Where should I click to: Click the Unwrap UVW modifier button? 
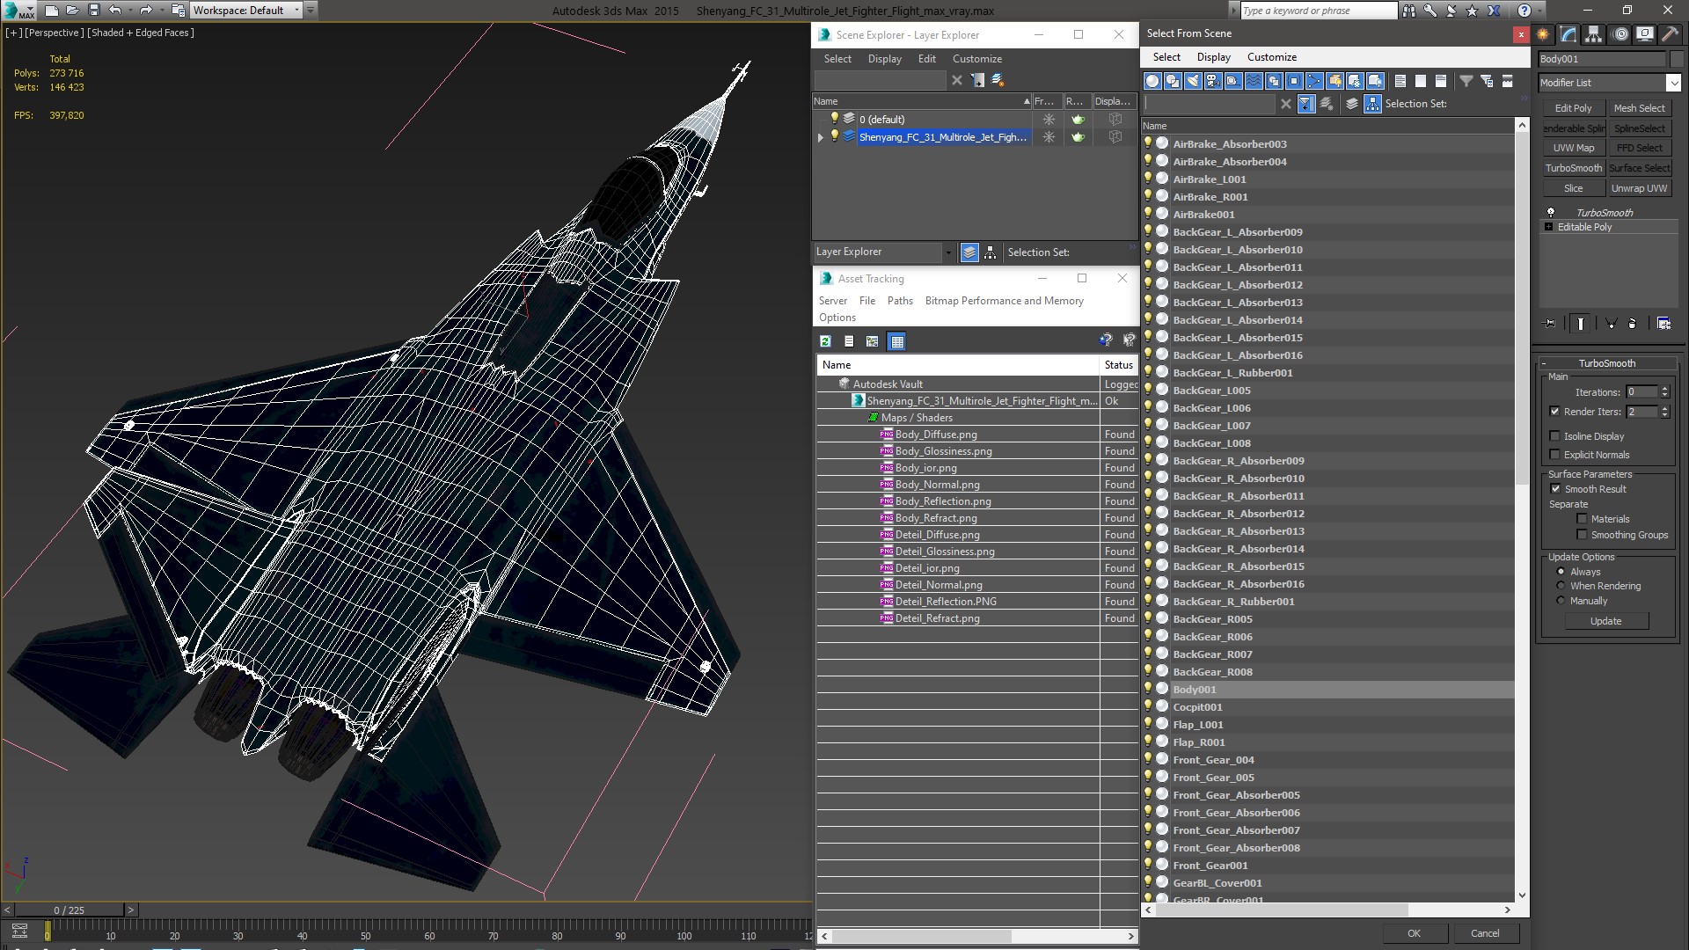[x=1639, y=188]
